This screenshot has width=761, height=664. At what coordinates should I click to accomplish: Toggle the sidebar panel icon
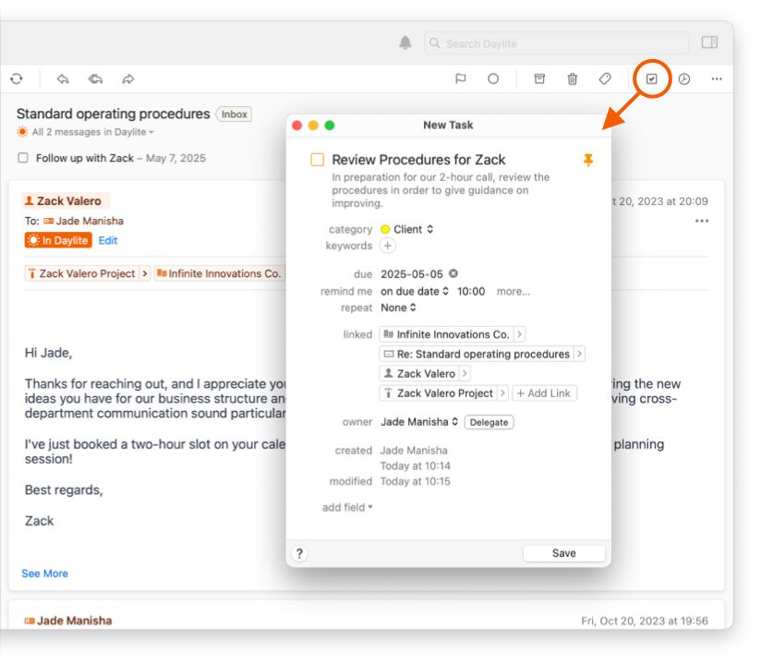[709, 42]
